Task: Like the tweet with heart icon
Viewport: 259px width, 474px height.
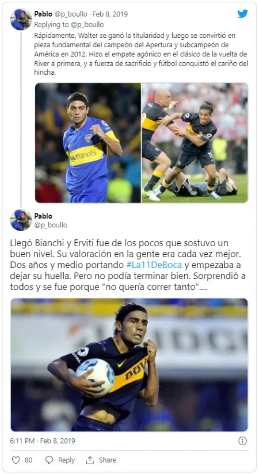Action: [16, 460]
